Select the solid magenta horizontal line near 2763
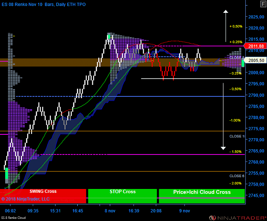The width and height of the screenshot is (267, 221). pos(176,154)
